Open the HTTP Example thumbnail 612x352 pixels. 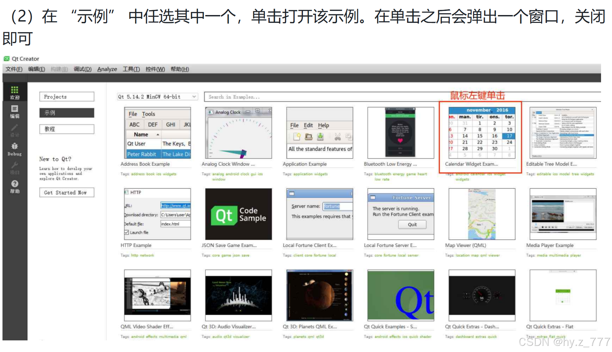click(x=157, y=214)
